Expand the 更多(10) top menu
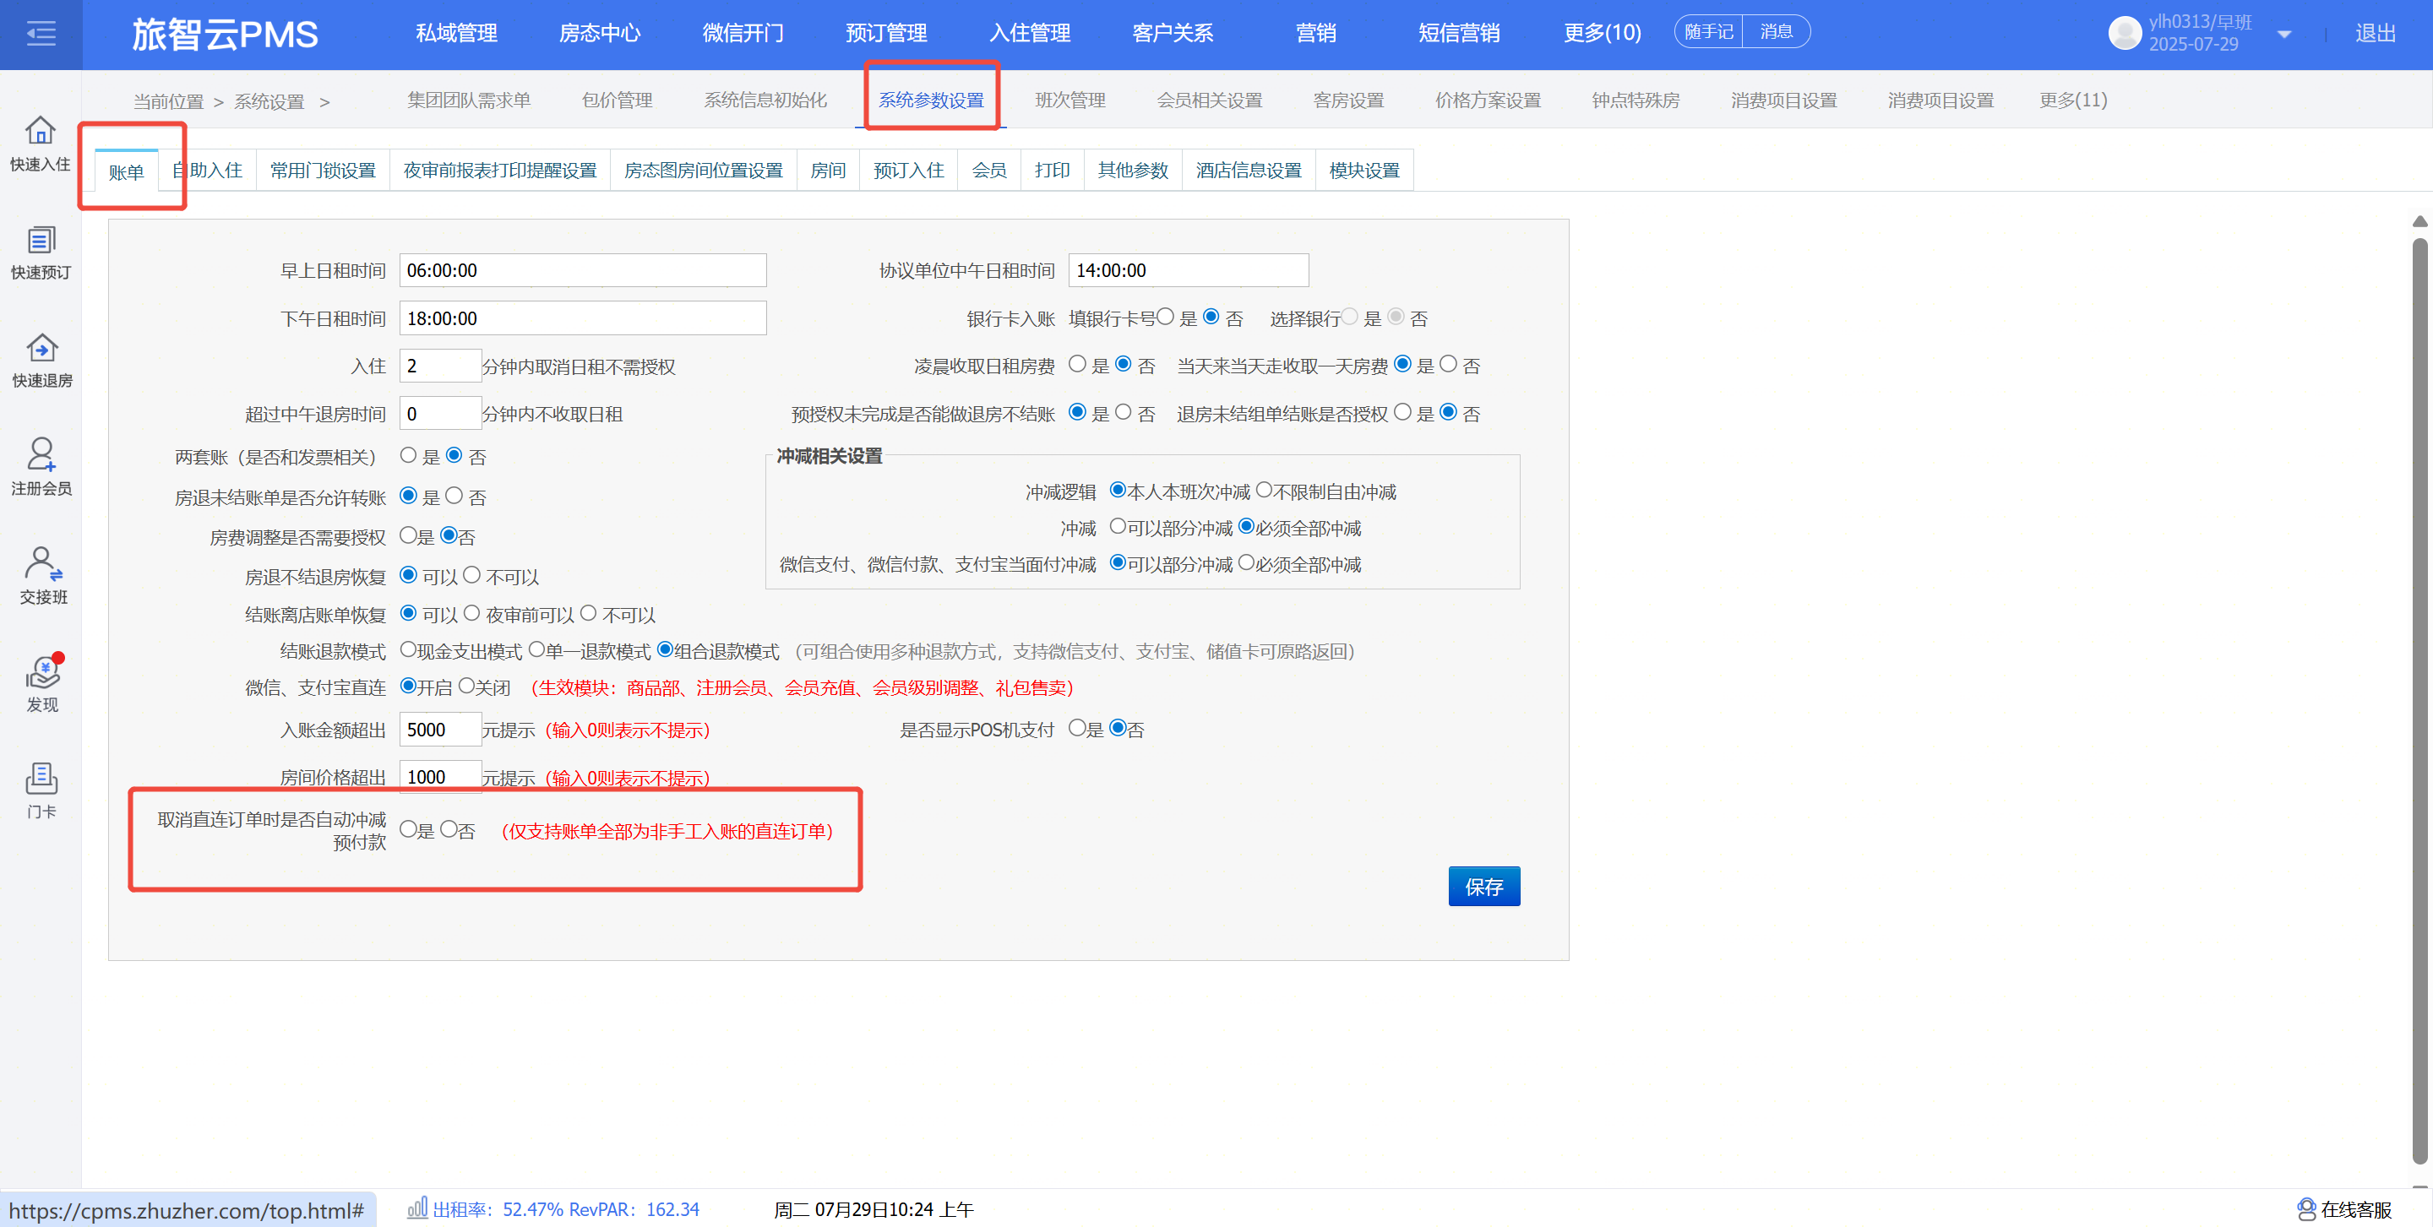Screen dimensions: 2433x1227 click(x=1602, y=33)
